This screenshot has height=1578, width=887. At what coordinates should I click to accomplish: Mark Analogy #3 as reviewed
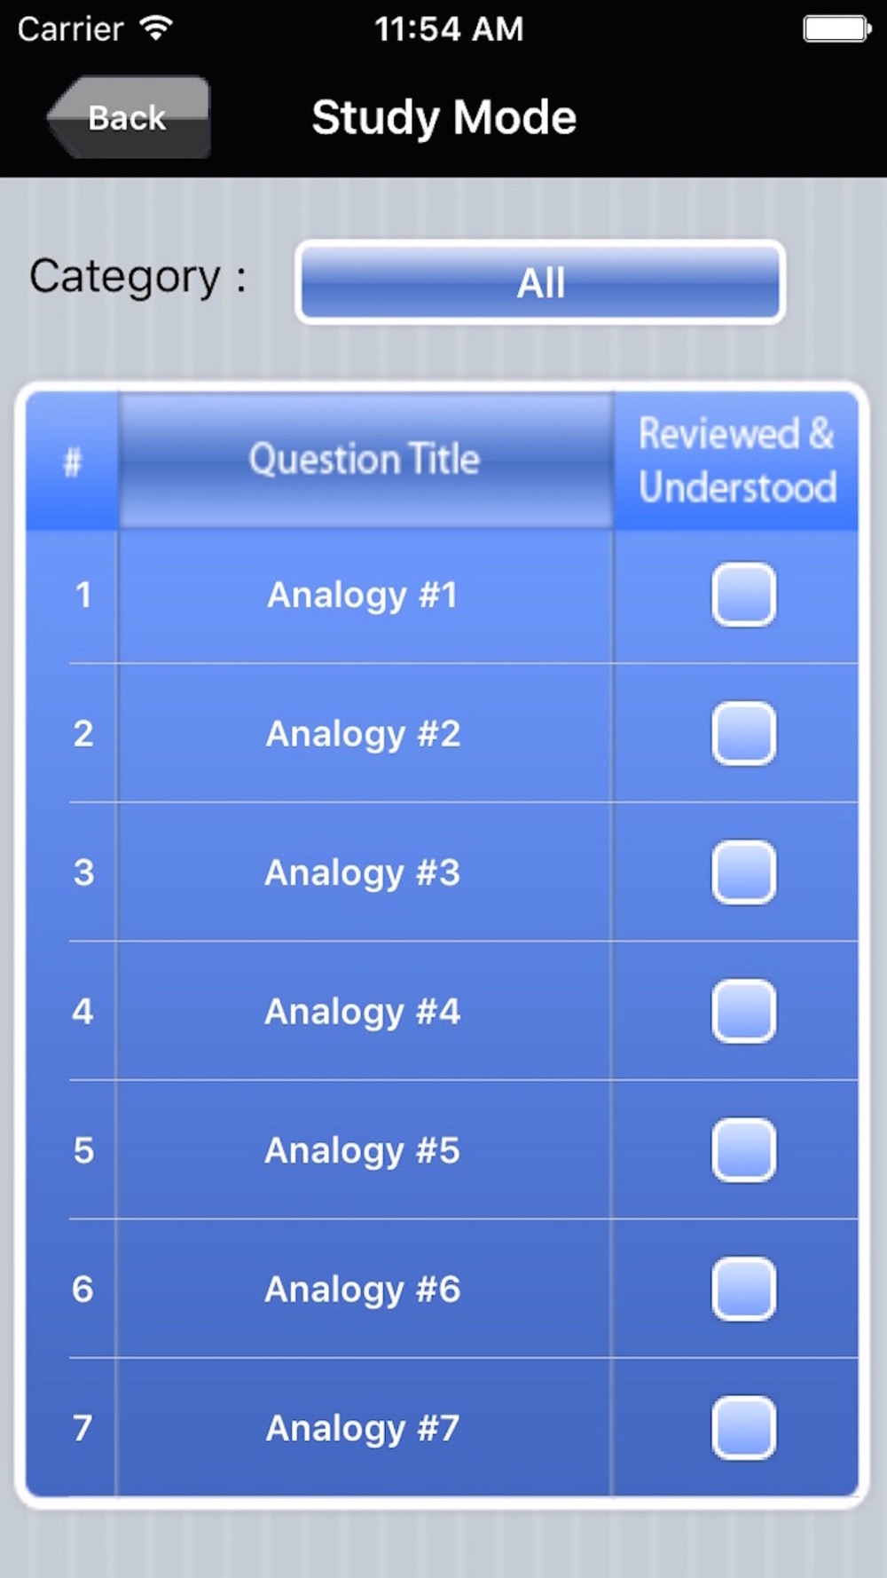pyautogui.click(x=743, y=872)
